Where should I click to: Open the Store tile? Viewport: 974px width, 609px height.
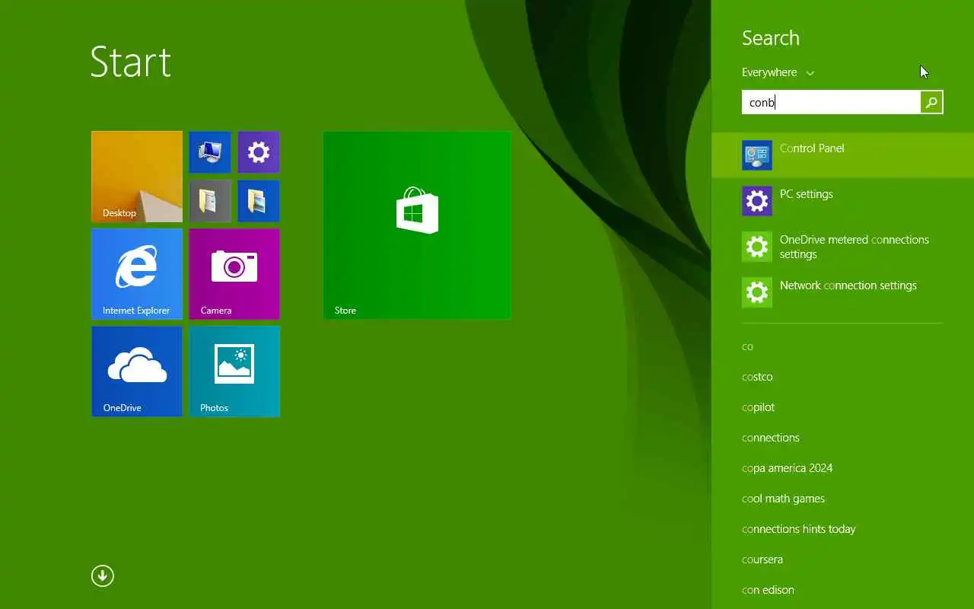tap(417, 225)
